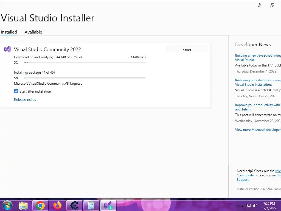Click the installing package progress bar
281x211 pixels.
click(x=85, y=78)
